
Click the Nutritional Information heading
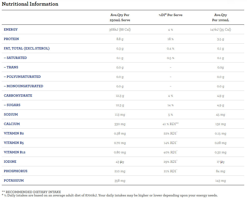click(x=30, y=4)
